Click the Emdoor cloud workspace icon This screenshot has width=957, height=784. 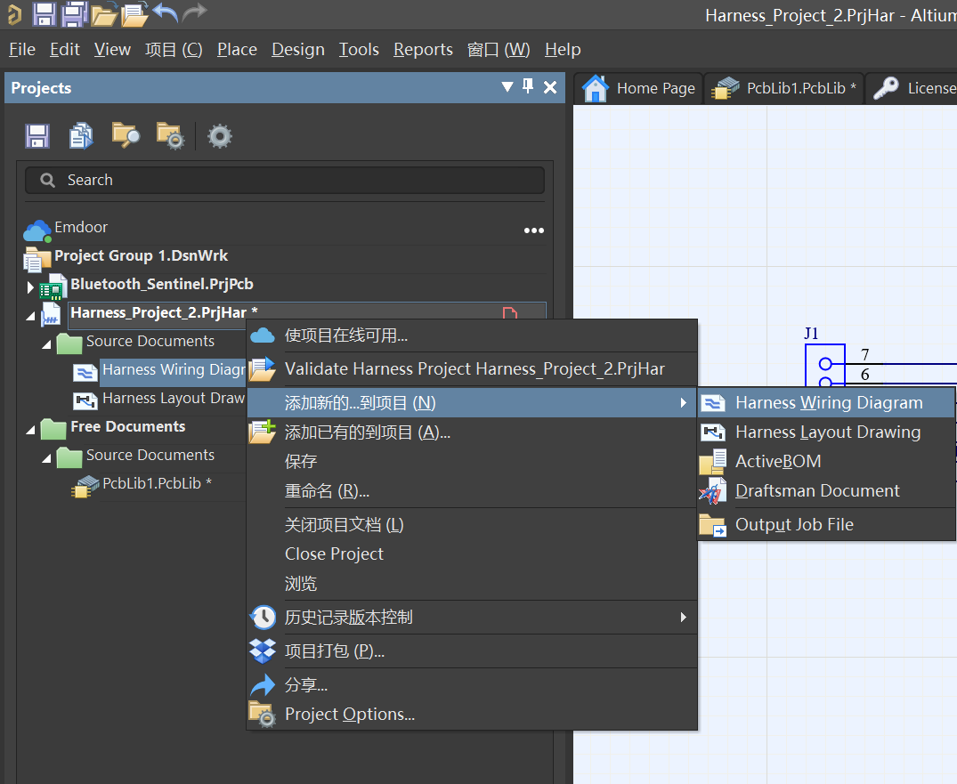click(x=36, y=230)
